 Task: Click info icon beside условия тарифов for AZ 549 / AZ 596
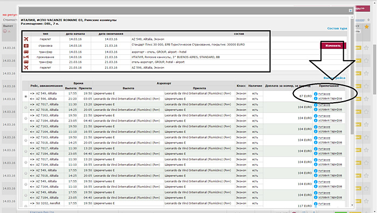(316, 98)
